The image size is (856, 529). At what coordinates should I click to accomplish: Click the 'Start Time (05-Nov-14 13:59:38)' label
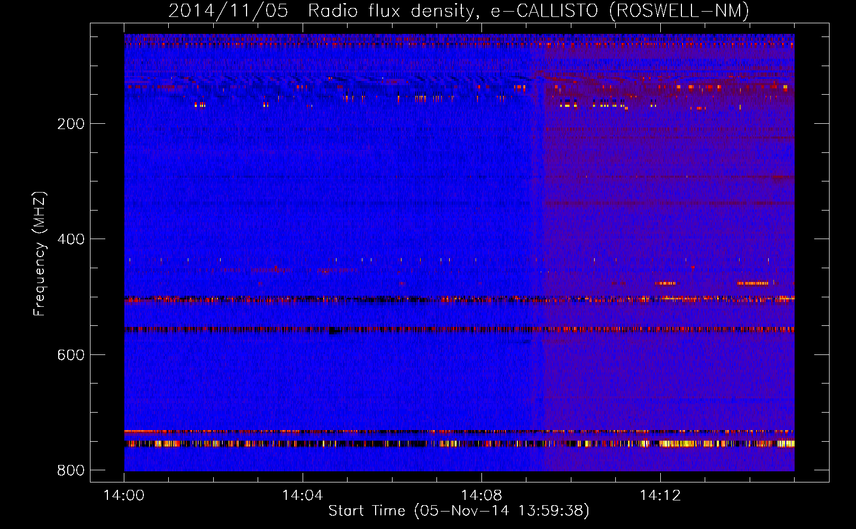tap(459, 511)
